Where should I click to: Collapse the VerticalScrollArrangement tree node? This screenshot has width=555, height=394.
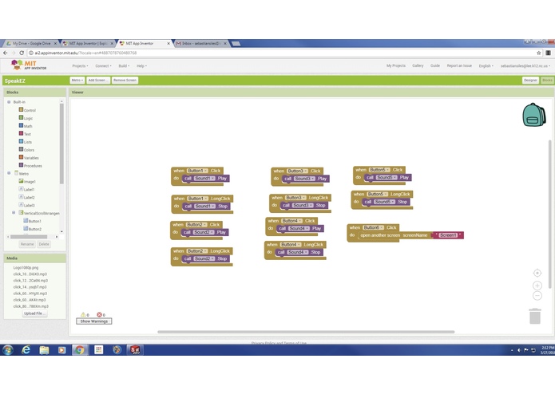pos(14,213)
